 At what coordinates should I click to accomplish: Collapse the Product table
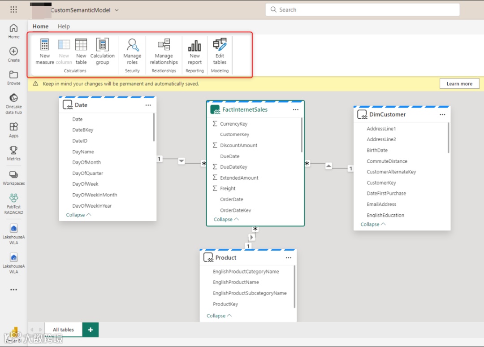(219, 316)
